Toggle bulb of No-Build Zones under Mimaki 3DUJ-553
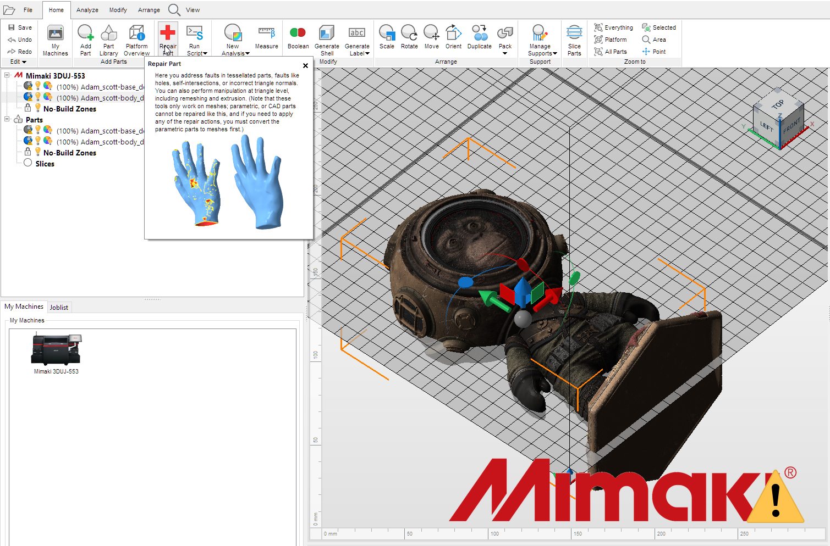 [38, 108]
